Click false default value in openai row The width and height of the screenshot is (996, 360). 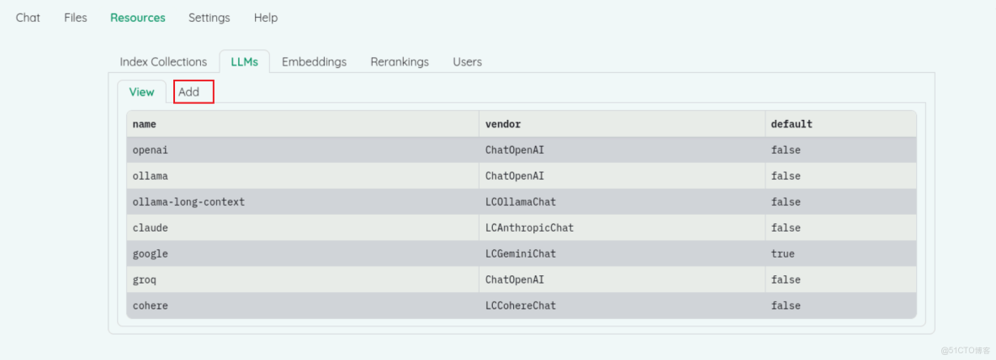[840, 150]
